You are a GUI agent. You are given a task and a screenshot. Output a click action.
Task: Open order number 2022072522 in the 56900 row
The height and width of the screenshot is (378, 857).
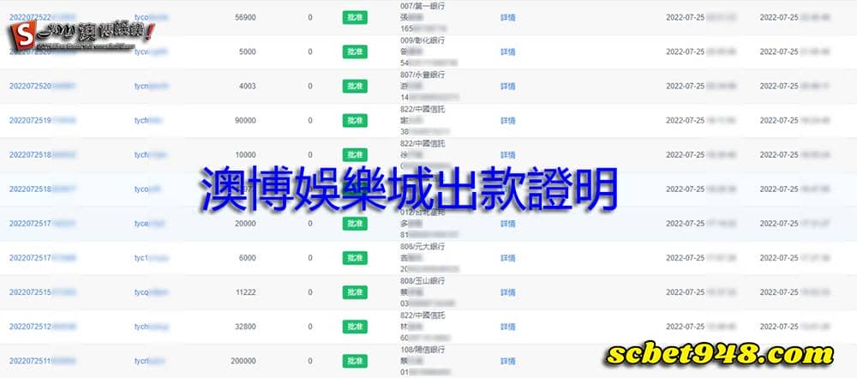tap(43, 17)
